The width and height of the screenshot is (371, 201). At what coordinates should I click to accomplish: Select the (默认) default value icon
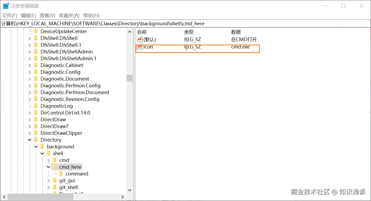pos(140,40)
